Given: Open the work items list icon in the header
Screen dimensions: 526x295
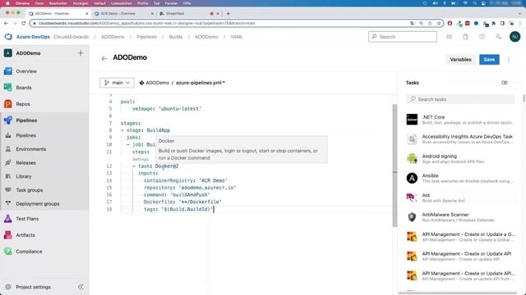Looking at the screenshot, I should [450, 37].
